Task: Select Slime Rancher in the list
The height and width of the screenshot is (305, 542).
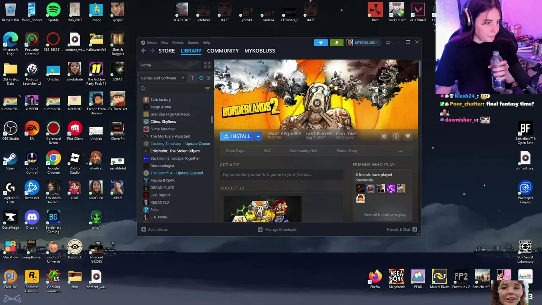Action: click(x=162, y=129)
